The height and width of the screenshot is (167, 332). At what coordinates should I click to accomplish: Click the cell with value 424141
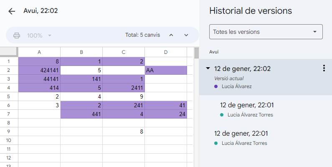pos(39,71)
